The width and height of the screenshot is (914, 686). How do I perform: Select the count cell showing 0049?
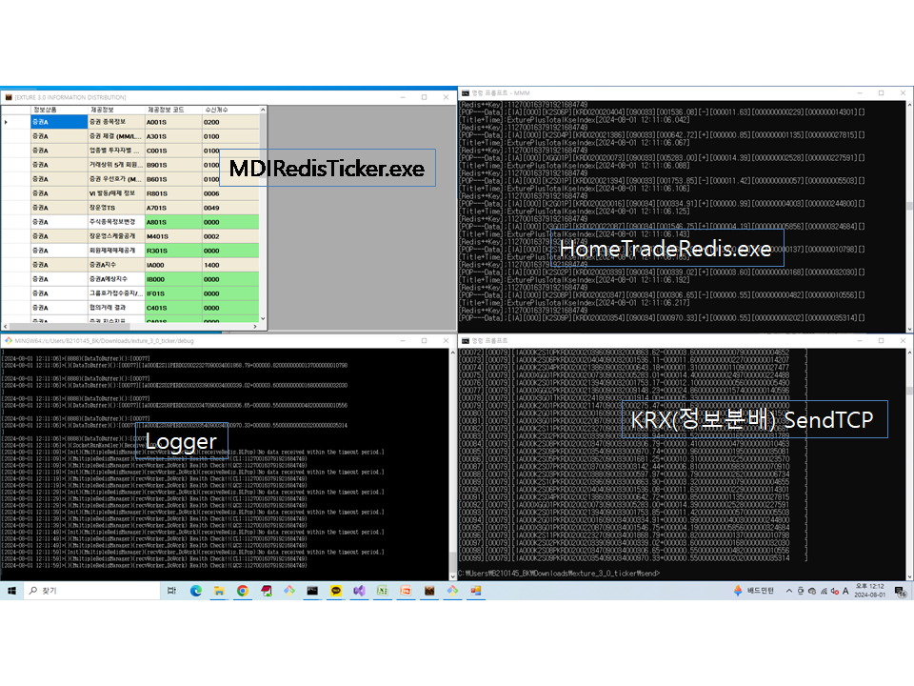[x=230, y=208]
